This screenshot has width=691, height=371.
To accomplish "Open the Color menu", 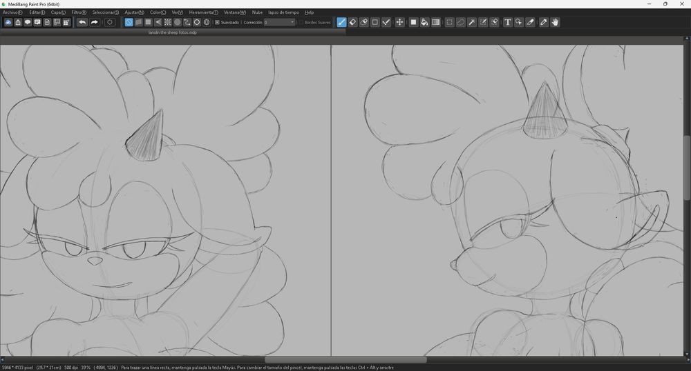I will click(158, 12).
